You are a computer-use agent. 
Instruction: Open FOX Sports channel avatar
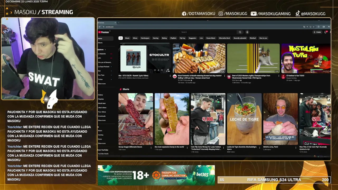click(x=229, y=77)
